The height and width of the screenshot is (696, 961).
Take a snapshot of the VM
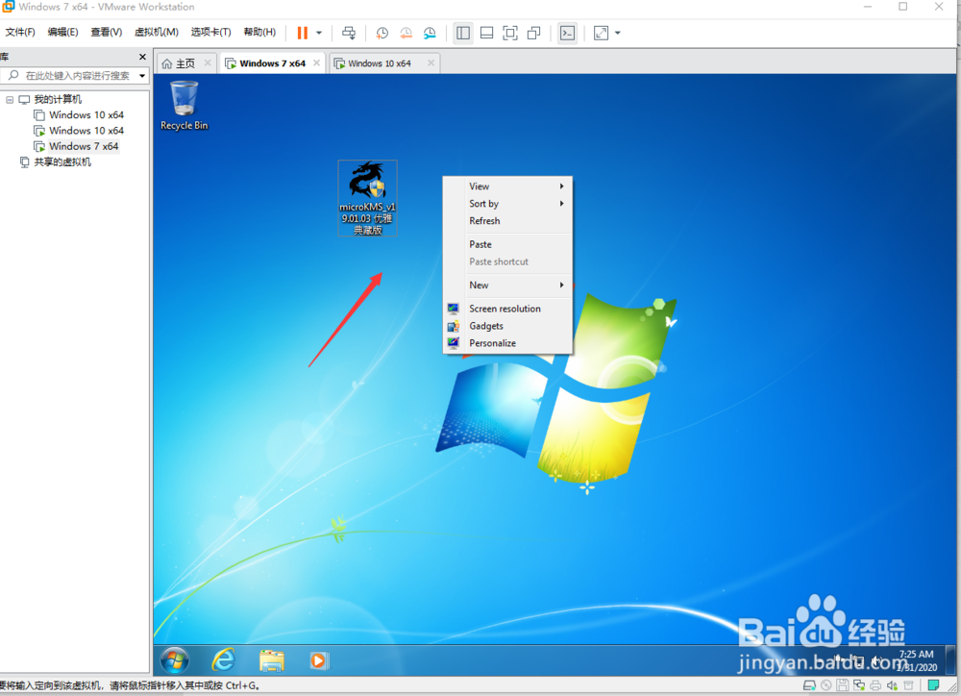pos(382,33)
